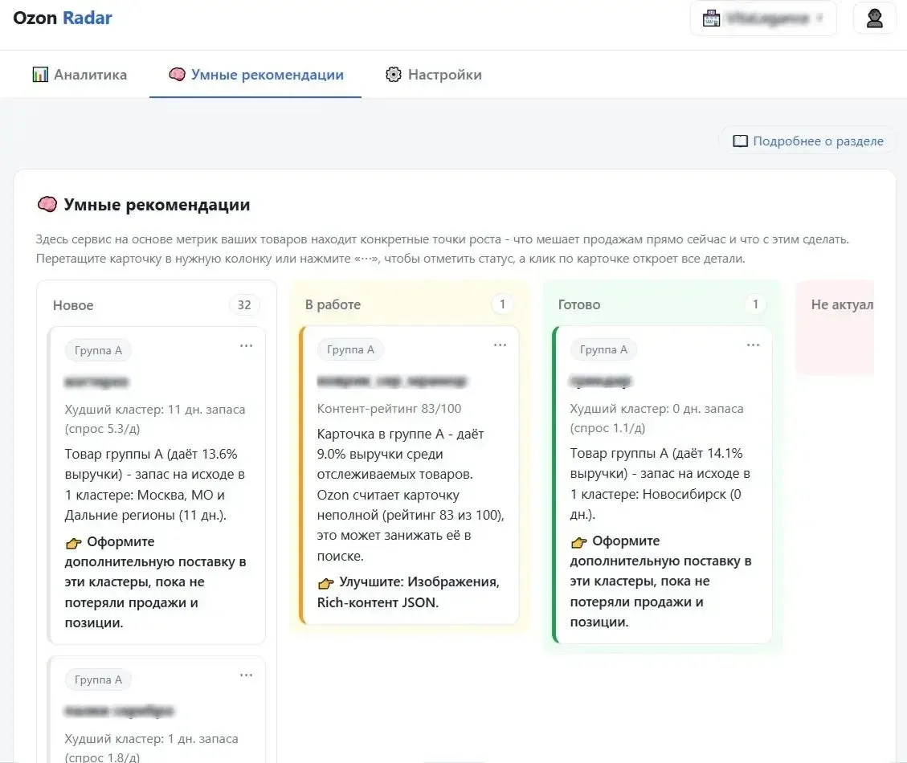Click the Умные рекомендации section heading
This screenshot has height=763, width=907.
[157, 205]
